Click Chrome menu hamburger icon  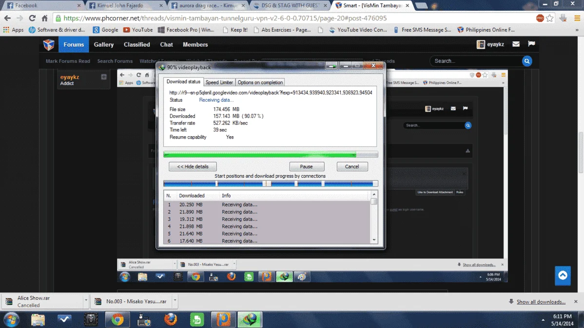point(577,18)
